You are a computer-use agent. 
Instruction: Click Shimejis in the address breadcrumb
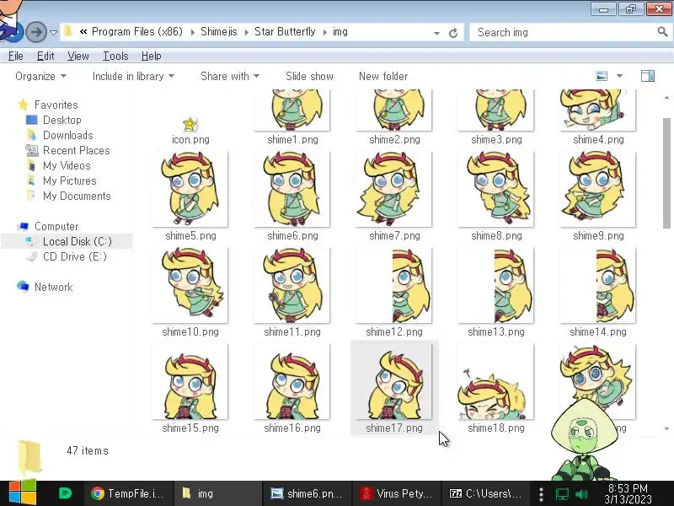[x=219, y=32]
